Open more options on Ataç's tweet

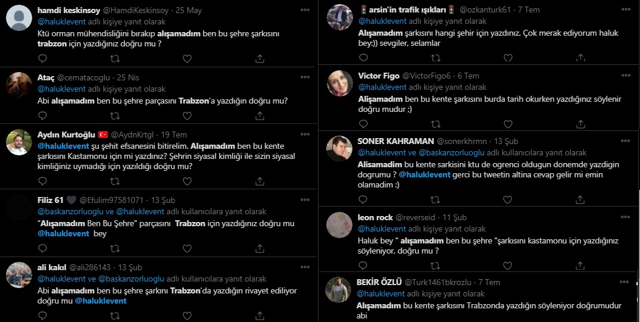click(x=305, y=77)
